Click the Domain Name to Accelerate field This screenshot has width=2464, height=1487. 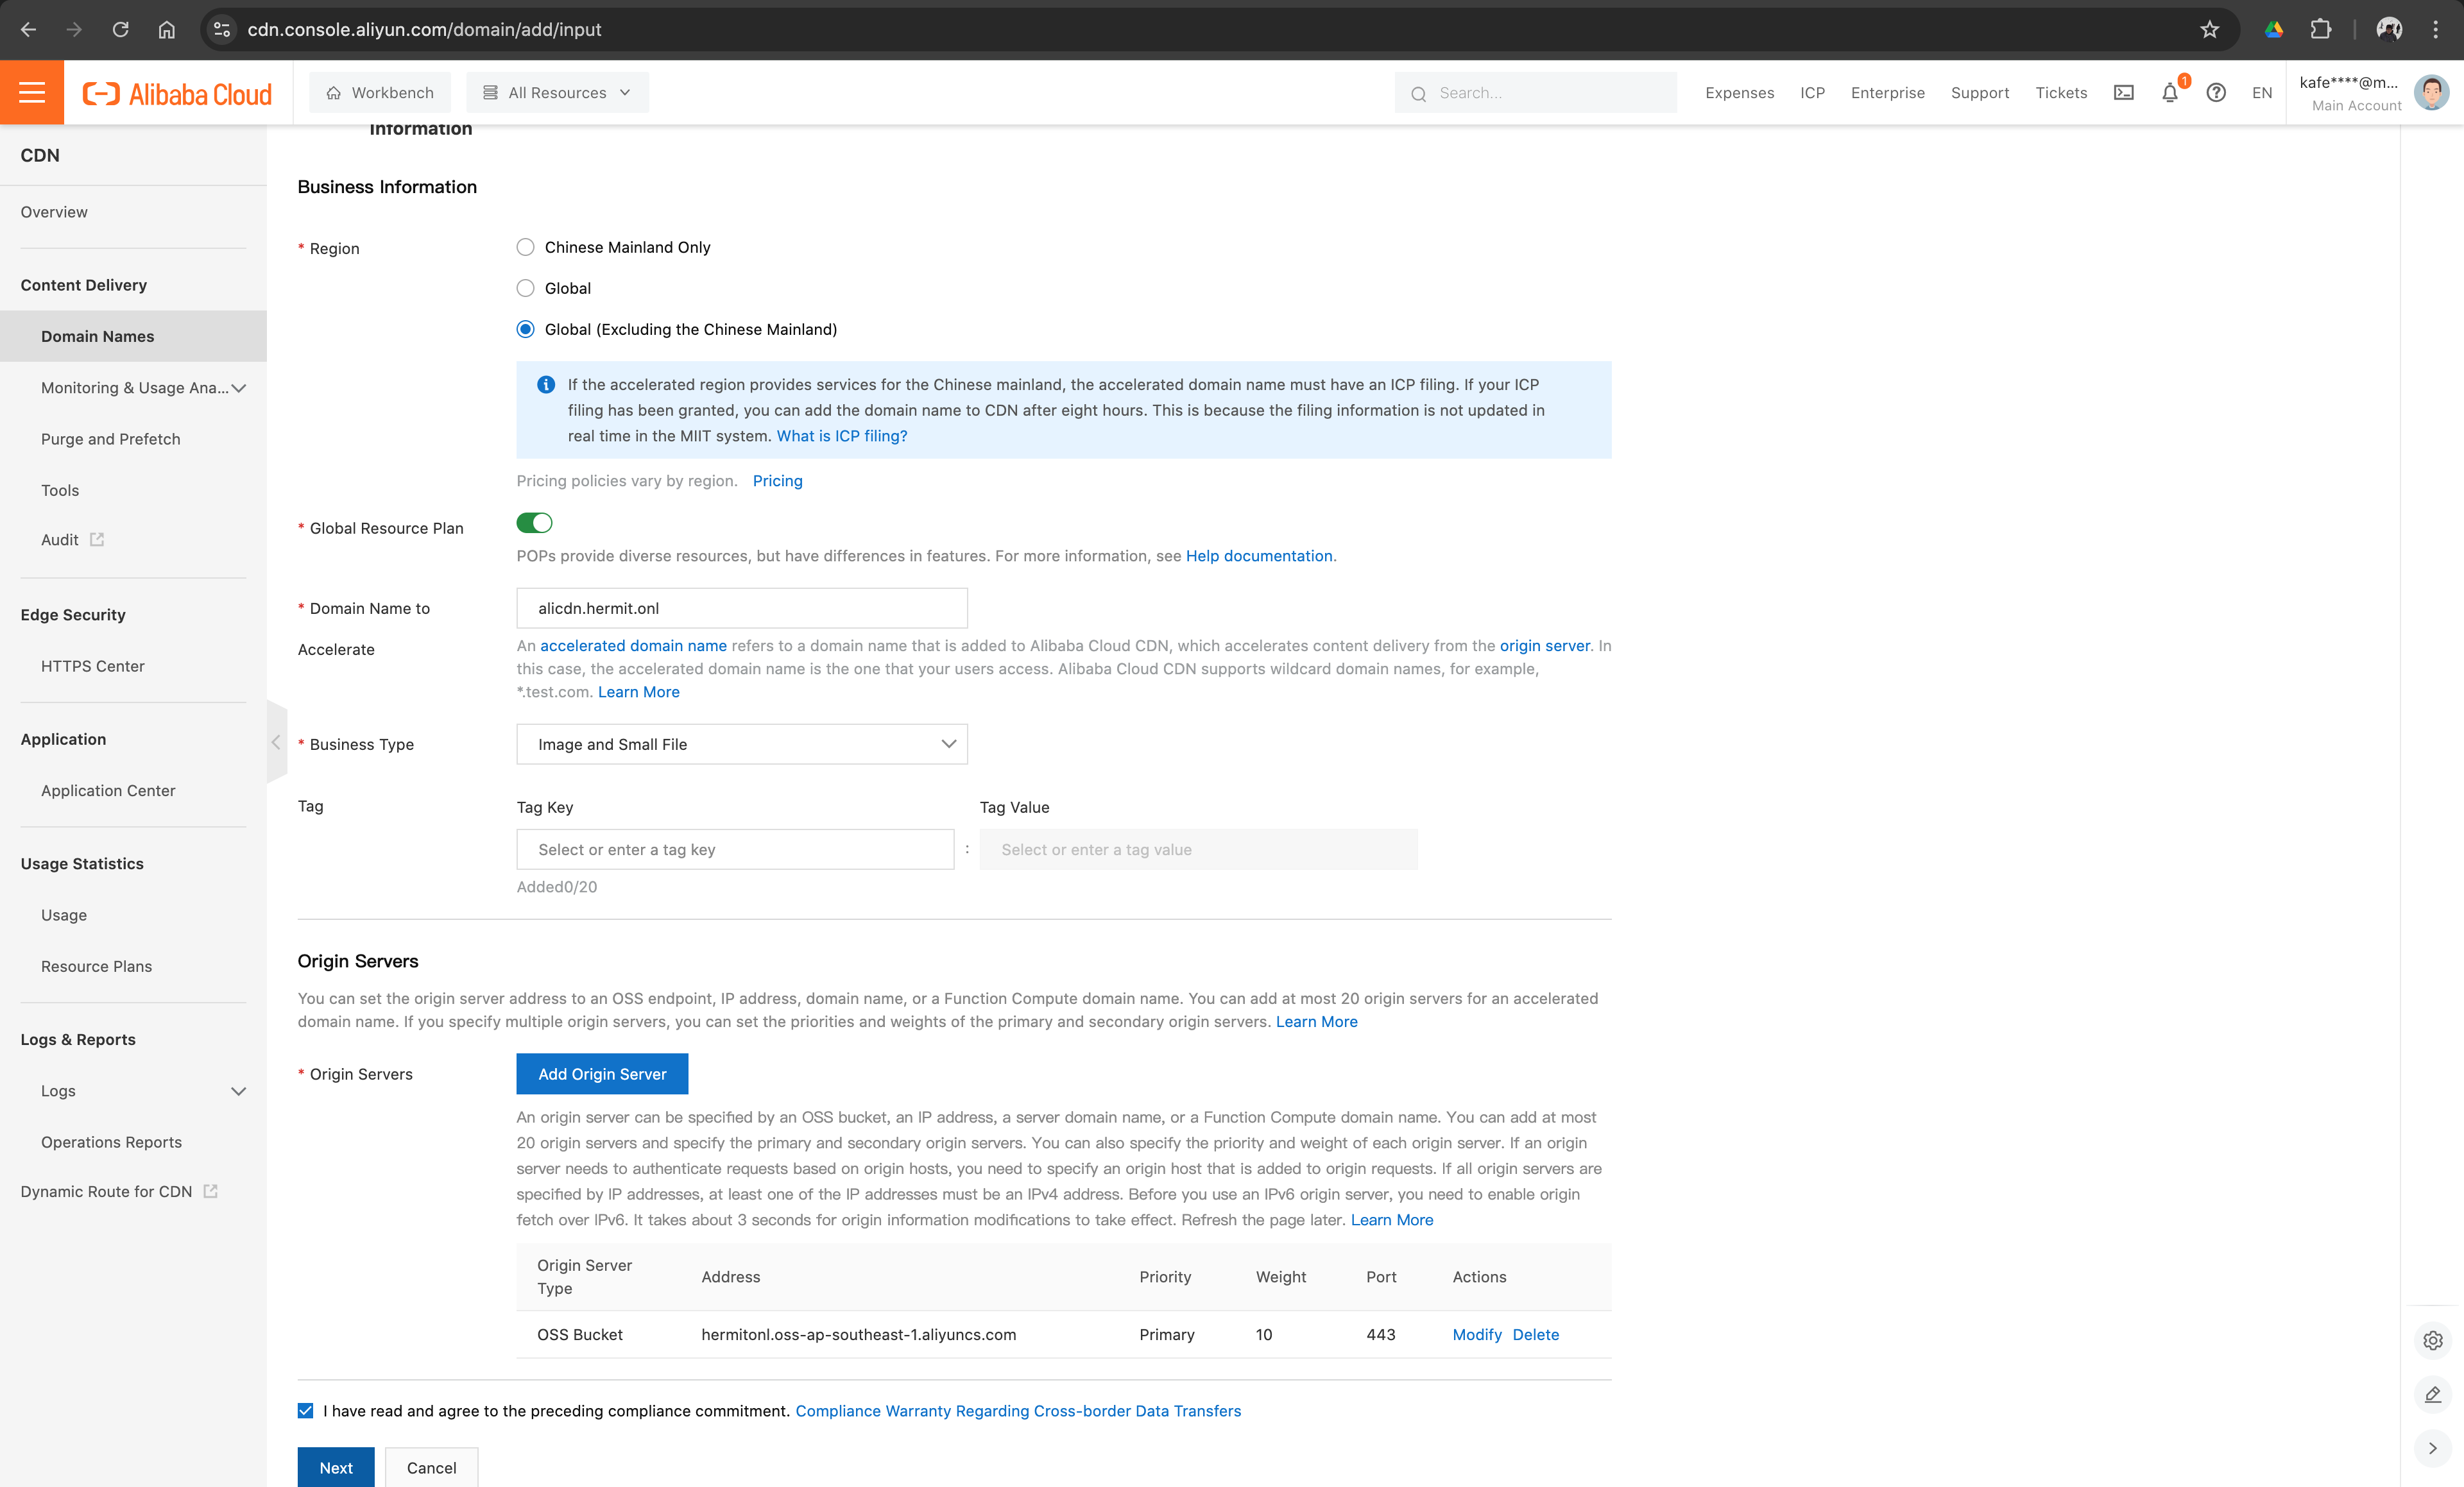pos(742,608)
